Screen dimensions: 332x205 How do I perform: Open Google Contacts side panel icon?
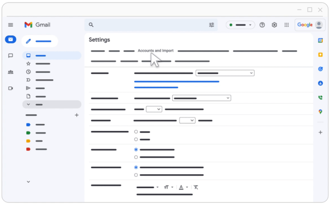pyautogui.click(x=320, y=83)
